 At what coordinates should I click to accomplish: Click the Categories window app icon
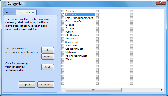pos(4,4)
